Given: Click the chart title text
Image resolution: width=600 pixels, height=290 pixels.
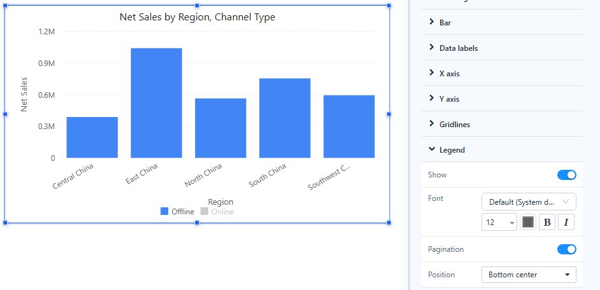Looking at the screenshot, I should 197,17.
